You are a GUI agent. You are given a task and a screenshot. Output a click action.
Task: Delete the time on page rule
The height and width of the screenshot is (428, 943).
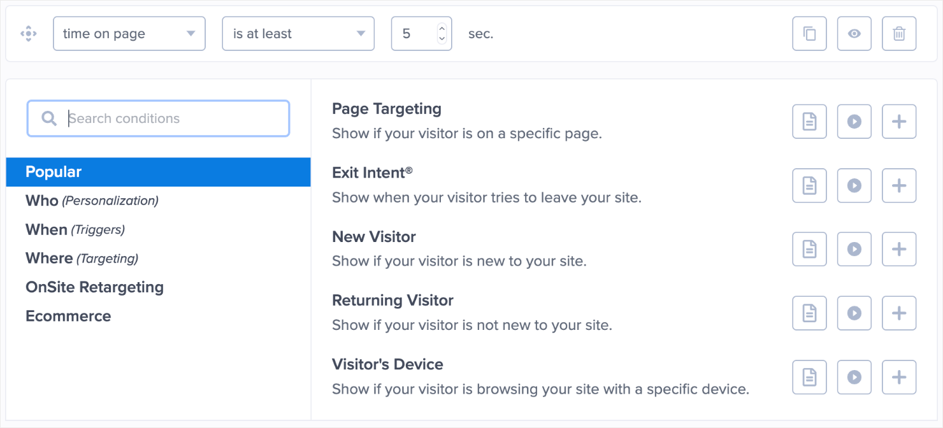[898, 34]
